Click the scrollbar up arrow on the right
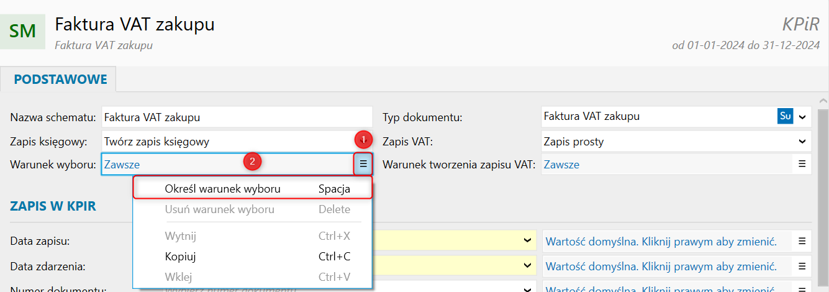 [823, 101]
